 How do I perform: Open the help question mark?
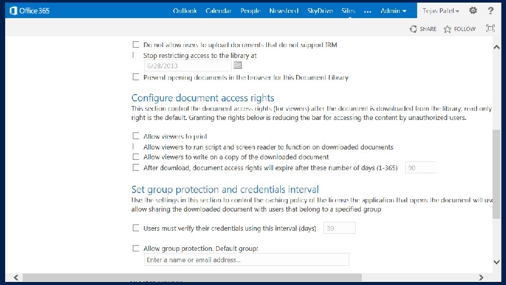coord(490,10)
